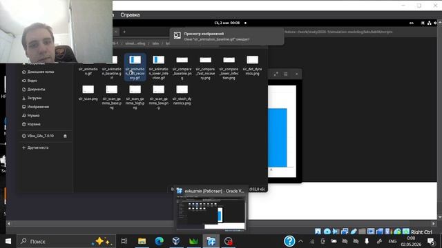Click the running VirtualBox VM taskbar icon

[x=211, y=241]
